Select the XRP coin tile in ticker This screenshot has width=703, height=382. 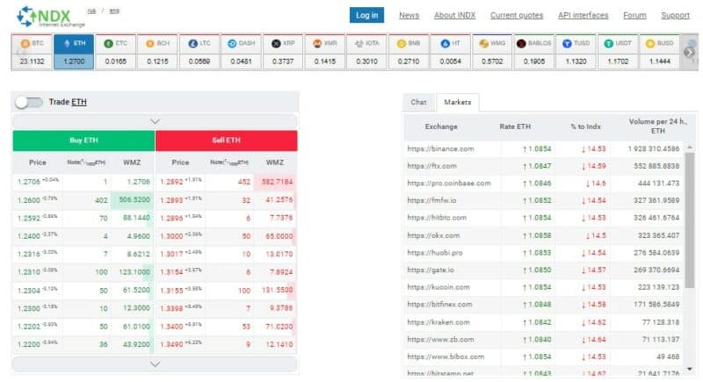pos(283,52)
